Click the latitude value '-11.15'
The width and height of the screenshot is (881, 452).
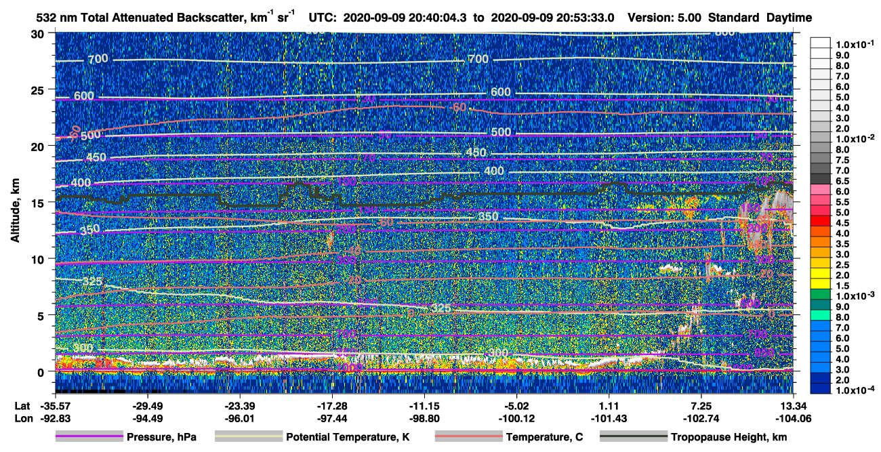(x=424, y=407)
